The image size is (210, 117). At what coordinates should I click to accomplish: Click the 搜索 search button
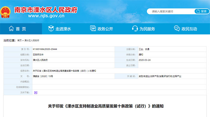202,11
